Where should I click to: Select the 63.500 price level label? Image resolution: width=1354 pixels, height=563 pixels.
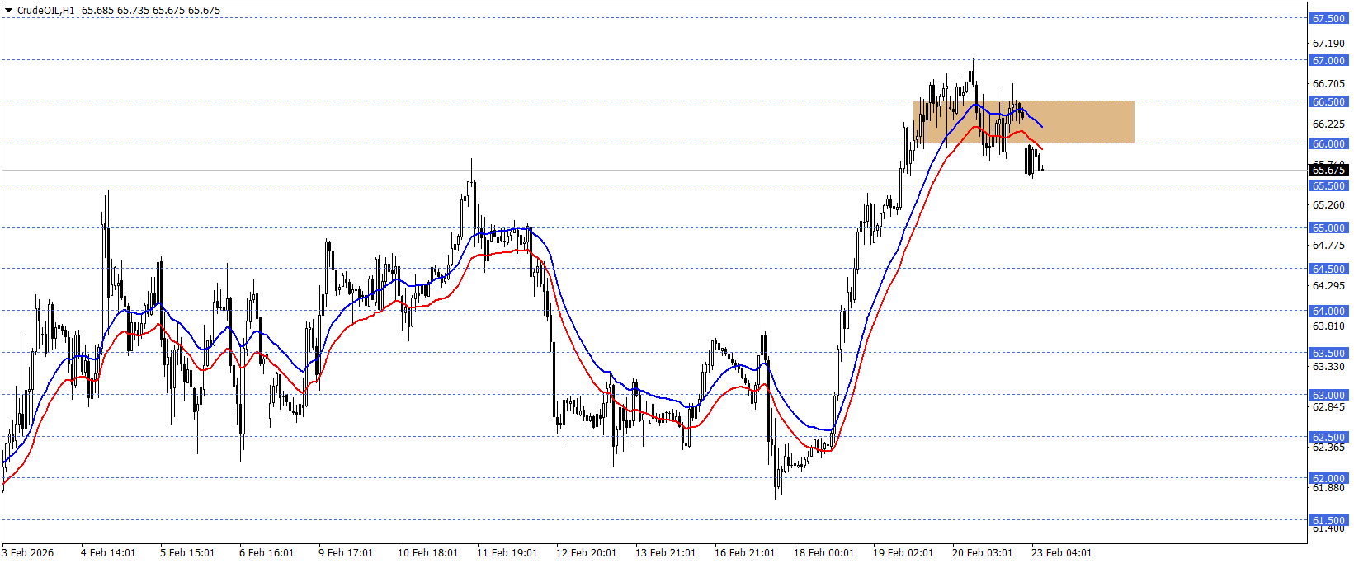[x=1328, y=353]
